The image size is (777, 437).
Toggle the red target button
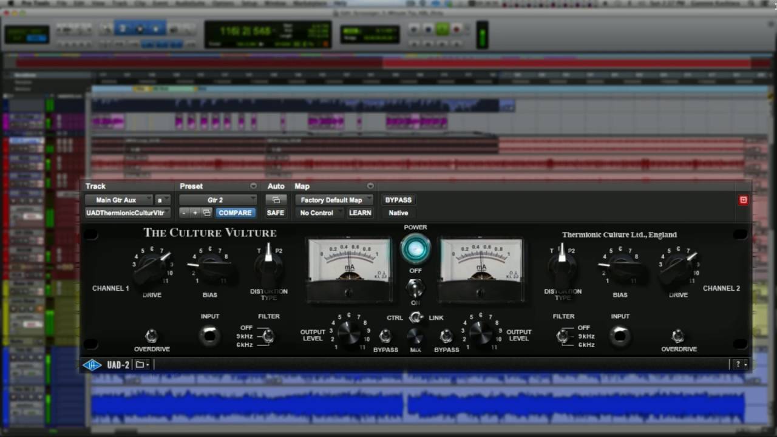pyautogui.click(x=743, y=200)
